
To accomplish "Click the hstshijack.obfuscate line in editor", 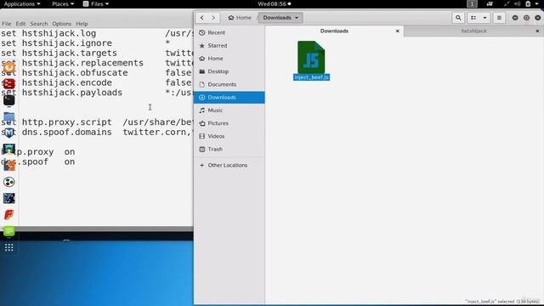I will pos(96,73).
